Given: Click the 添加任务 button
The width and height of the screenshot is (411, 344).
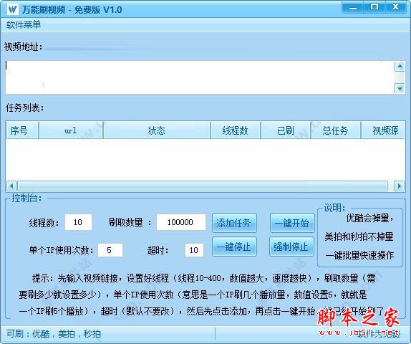Looking at the screenshot, I should (x=234, y=223).
